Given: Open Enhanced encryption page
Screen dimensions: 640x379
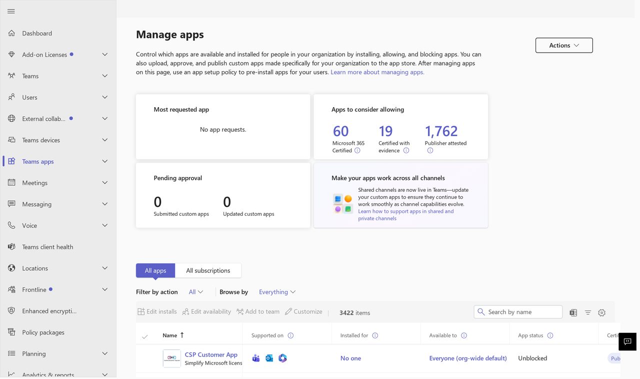Looking at the screenshot, I should 49,311.
